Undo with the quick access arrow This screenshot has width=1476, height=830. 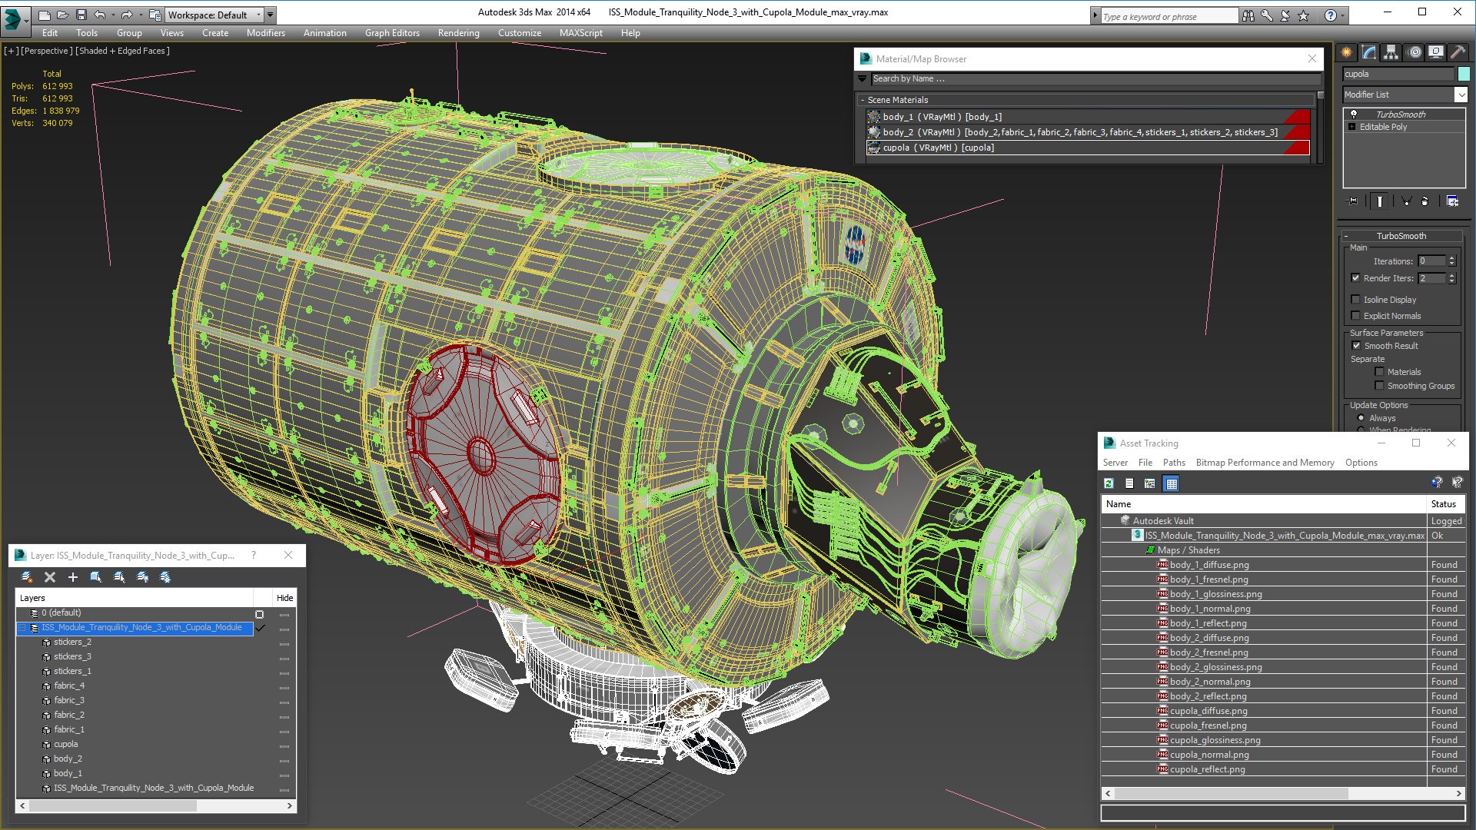(x=99, y=15)
